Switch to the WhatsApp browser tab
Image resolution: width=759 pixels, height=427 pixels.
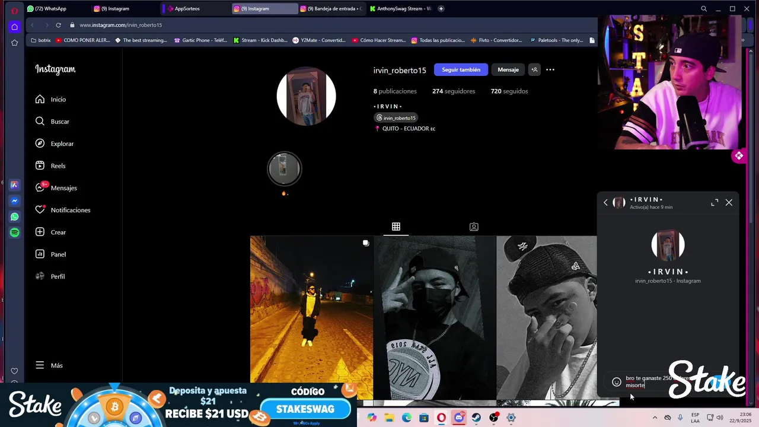(x=51, y=8)
